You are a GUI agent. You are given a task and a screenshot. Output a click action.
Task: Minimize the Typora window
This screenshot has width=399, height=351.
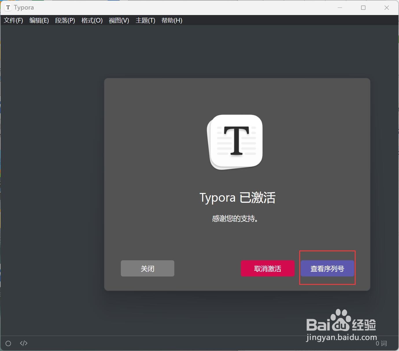340,8
